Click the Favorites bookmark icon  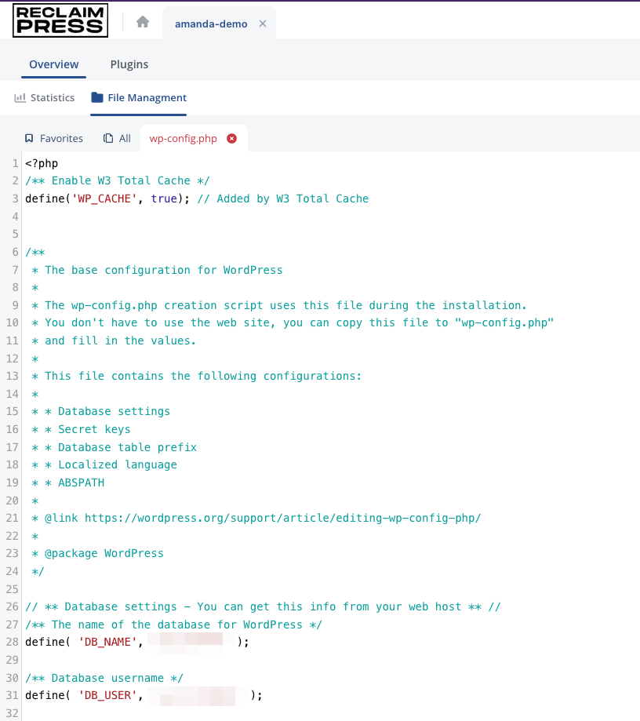pos(29,138)
